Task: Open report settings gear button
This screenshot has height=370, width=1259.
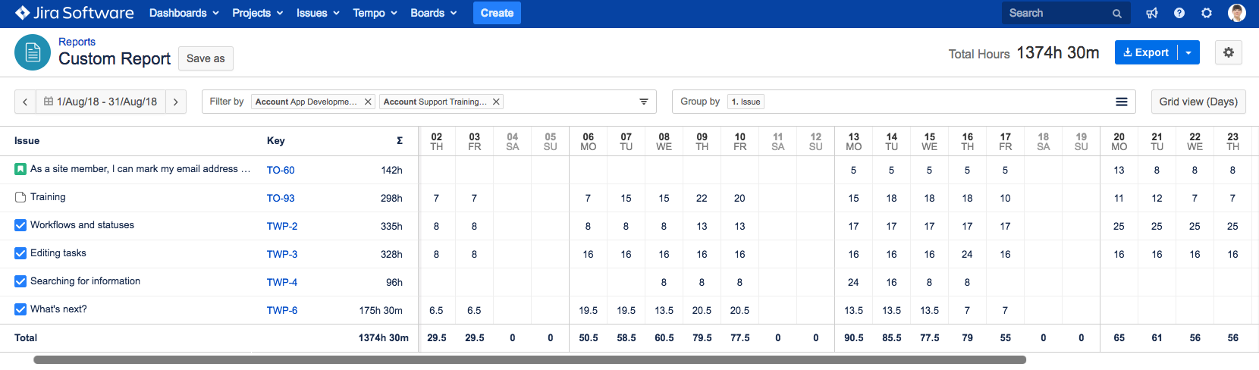Action: pos(1229,52)
